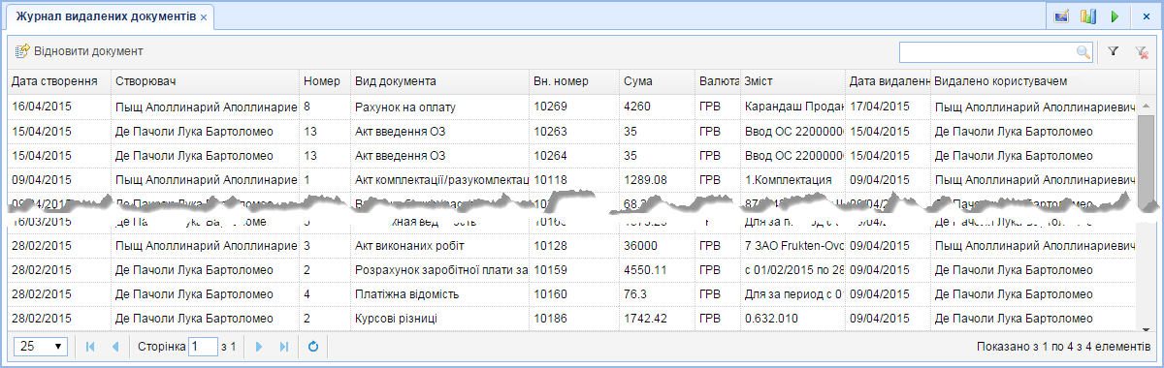Click the Показано з 1 по 4 status text
The image size is (1164, 368).
[x=1064, y=346]
